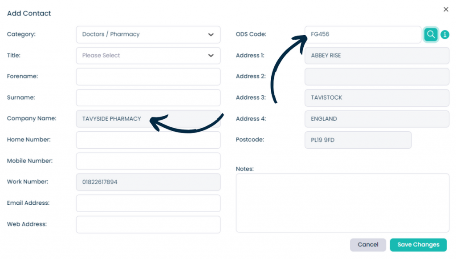Click the ODS Code field containing FG456
Viewport: 456px width, 259px height.
363,35
